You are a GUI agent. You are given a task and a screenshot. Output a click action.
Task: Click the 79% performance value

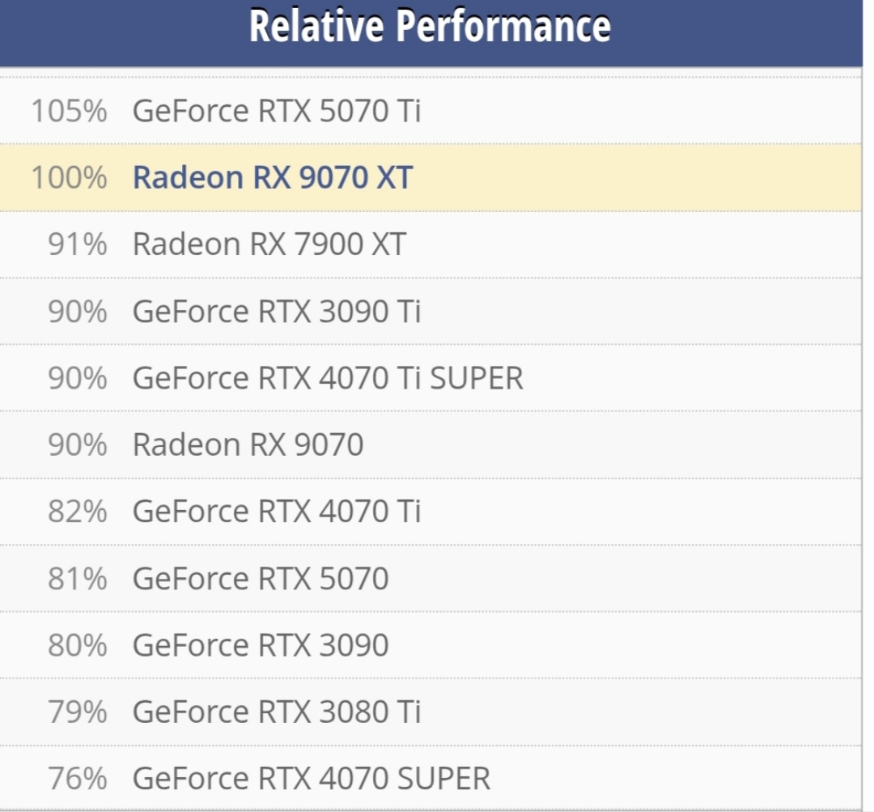77,712
